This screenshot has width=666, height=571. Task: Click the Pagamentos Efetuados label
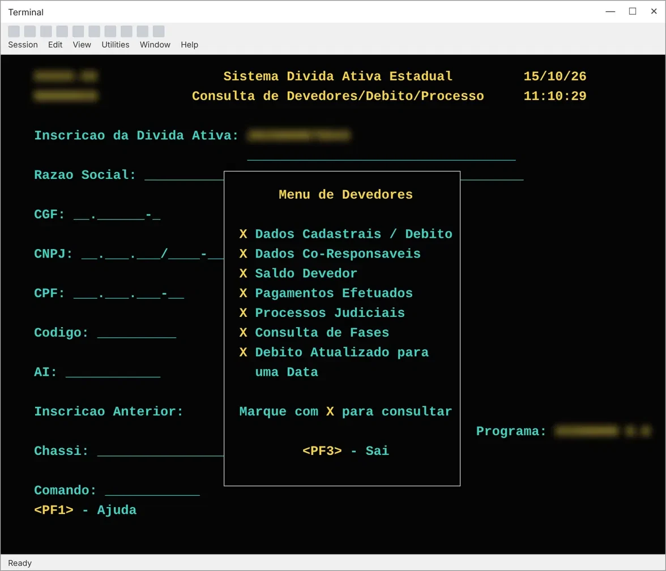tap(334, 293)
